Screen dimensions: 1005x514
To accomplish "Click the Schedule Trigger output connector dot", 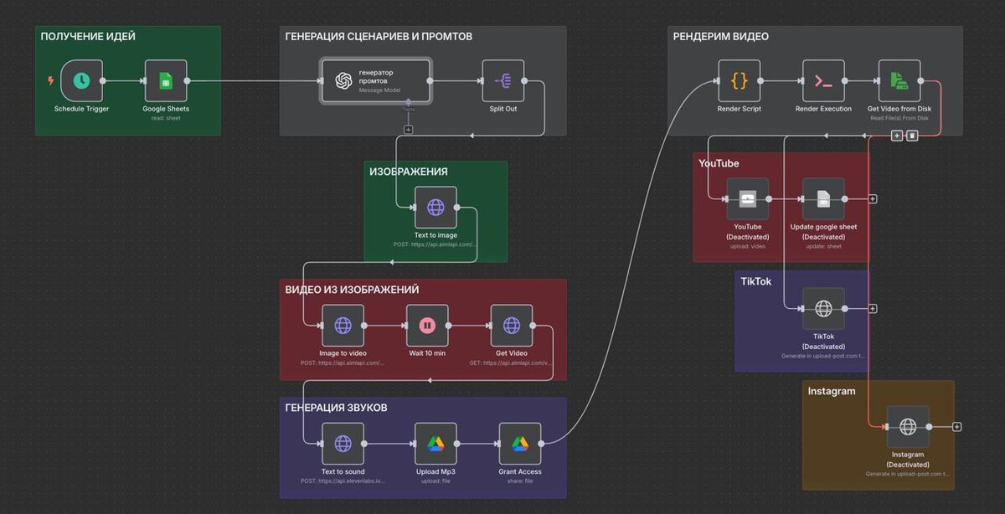I will [x=103, y=81].
